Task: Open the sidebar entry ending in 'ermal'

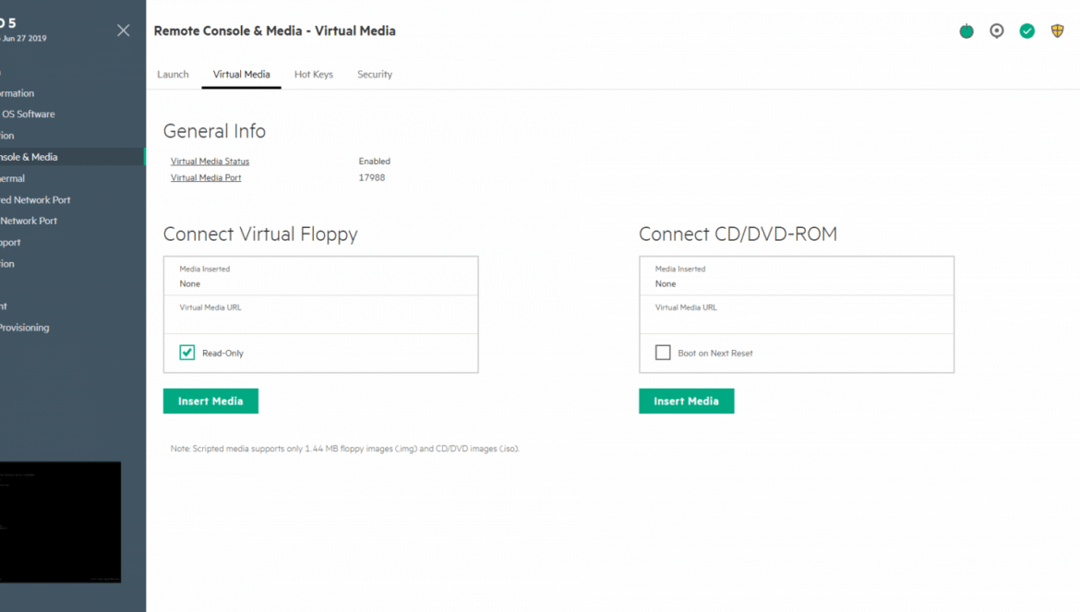Action: tap(12, 178)
